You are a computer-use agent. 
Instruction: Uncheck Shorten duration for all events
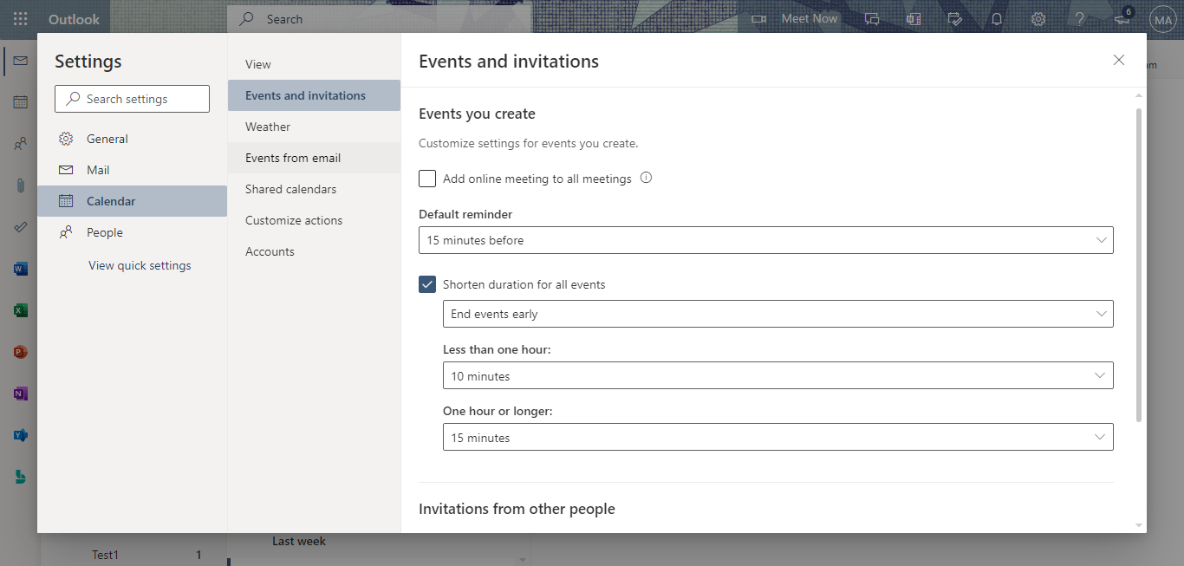[426, 283]
